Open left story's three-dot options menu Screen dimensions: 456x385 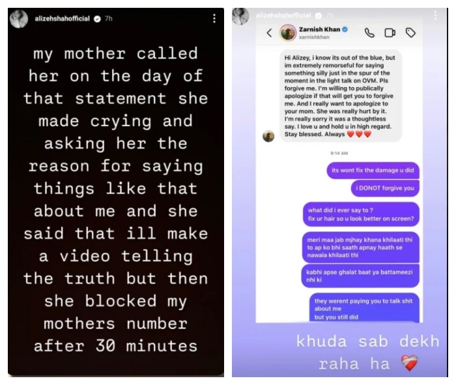pos(214,19)
